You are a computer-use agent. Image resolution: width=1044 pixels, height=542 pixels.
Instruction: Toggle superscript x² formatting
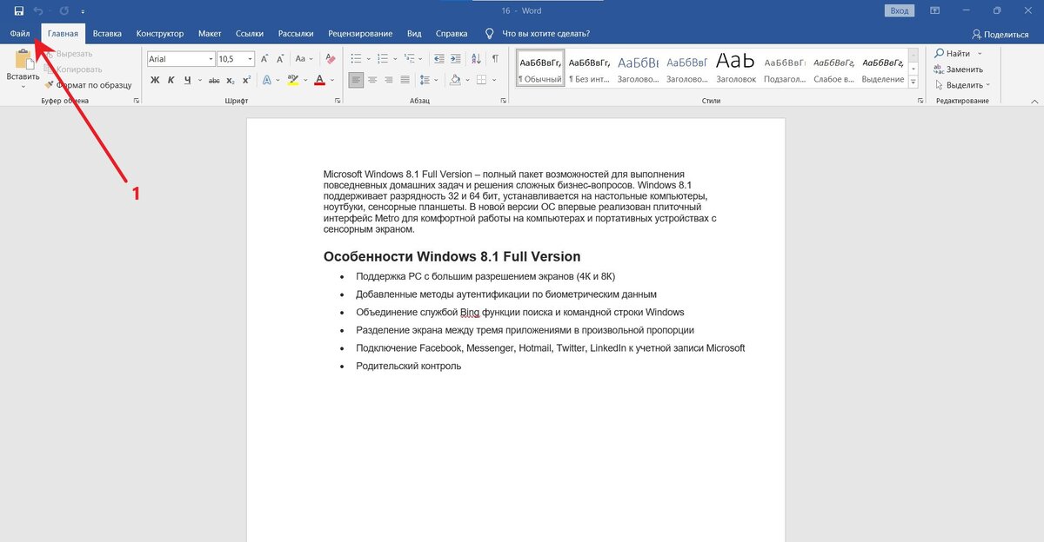pos(246,80)
